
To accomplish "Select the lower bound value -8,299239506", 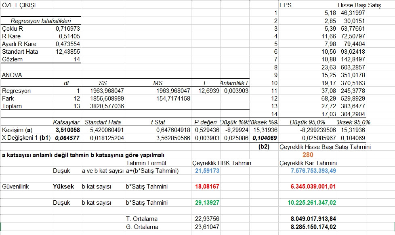I will pos(318,130).
